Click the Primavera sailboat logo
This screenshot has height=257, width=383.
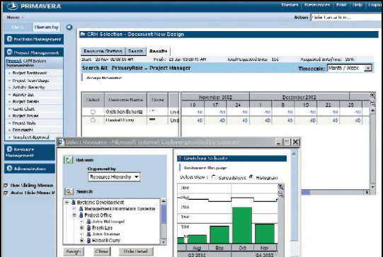(x=12, y=6)
